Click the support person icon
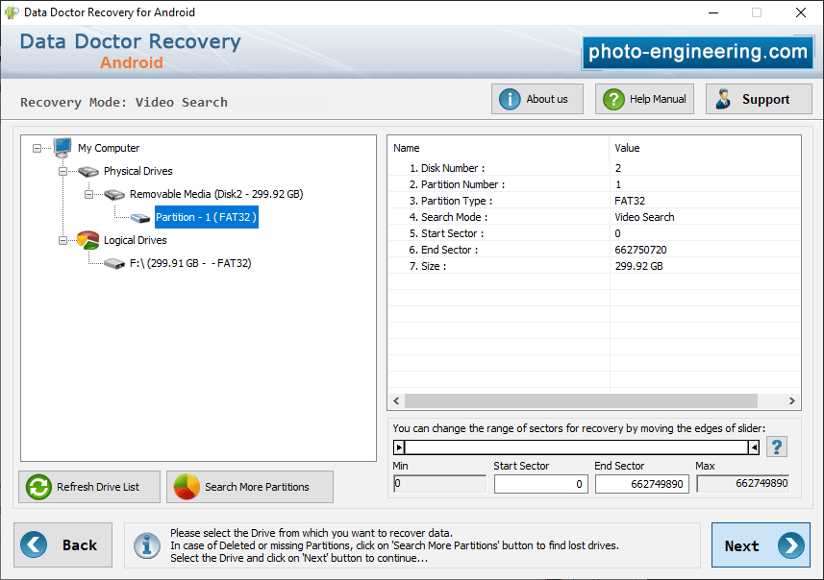Viewport: 824px width, 580px height. tap(723, 99)
